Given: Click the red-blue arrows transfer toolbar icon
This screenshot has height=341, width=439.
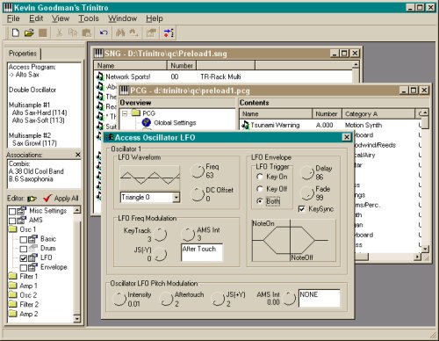Looking at the screenshot, I should click(169, 33).
